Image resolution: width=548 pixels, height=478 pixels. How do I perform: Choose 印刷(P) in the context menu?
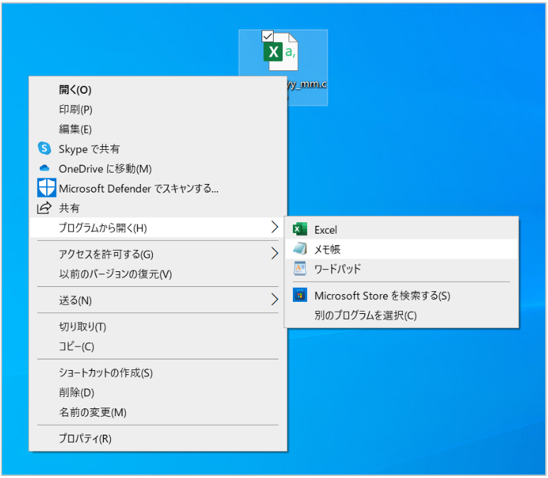(75, 109)
